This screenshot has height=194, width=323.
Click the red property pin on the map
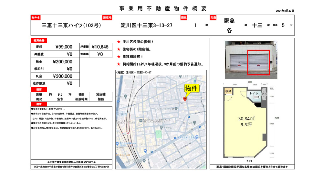pos(185,99)
